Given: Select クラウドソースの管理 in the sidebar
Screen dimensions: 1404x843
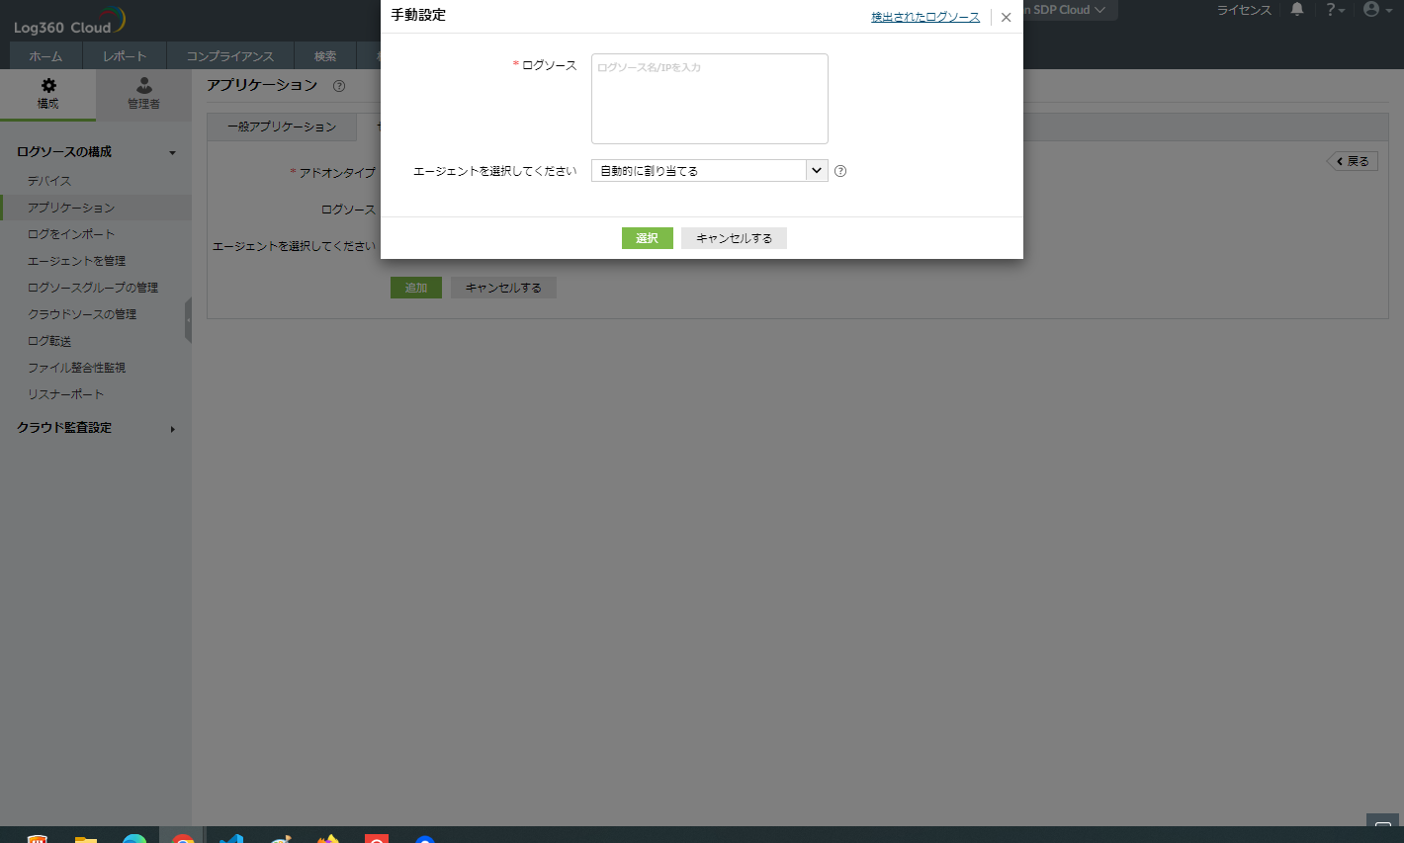Looking at the screenshot, I should point(82,314).
